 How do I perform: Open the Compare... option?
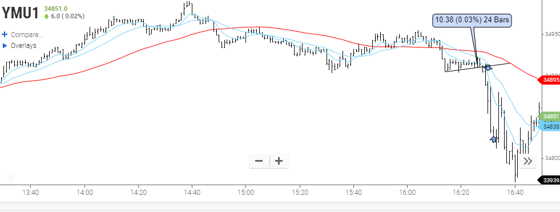27,35
